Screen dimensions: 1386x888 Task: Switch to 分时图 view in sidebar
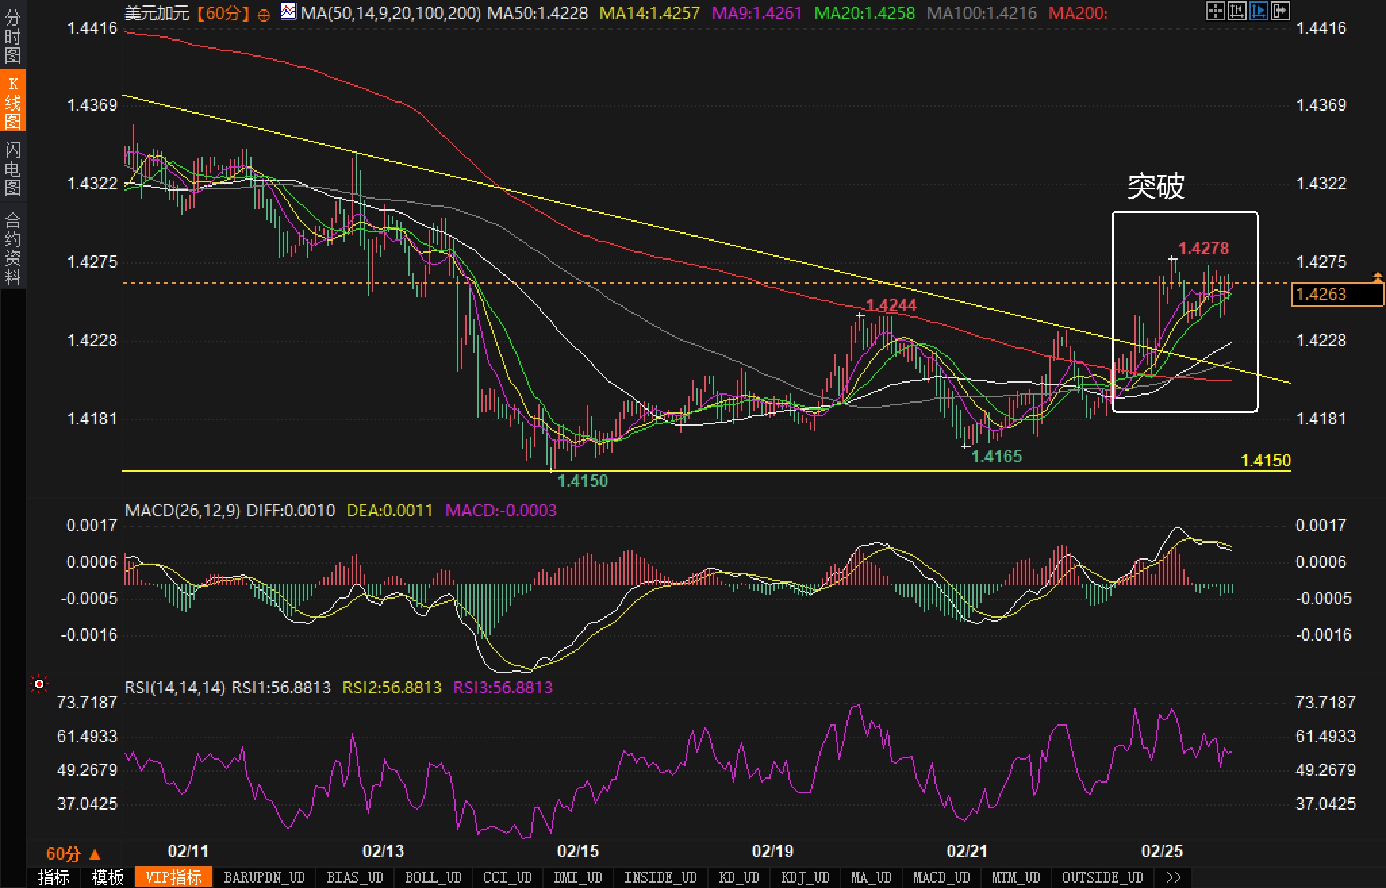click(x=13, y=35)
